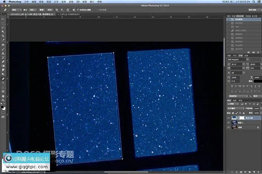Open the pen mode dropdown in options bar
The width and height of the screenshot is (262, 174).
click(x=16, y=9)
